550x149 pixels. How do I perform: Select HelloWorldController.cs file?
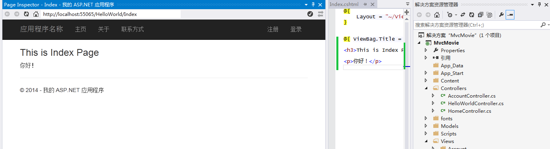tap(476, 103)
